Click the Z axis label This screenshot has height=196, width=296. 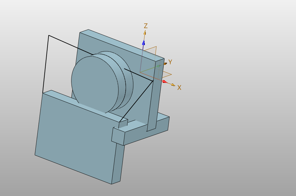tap(145, 26)
